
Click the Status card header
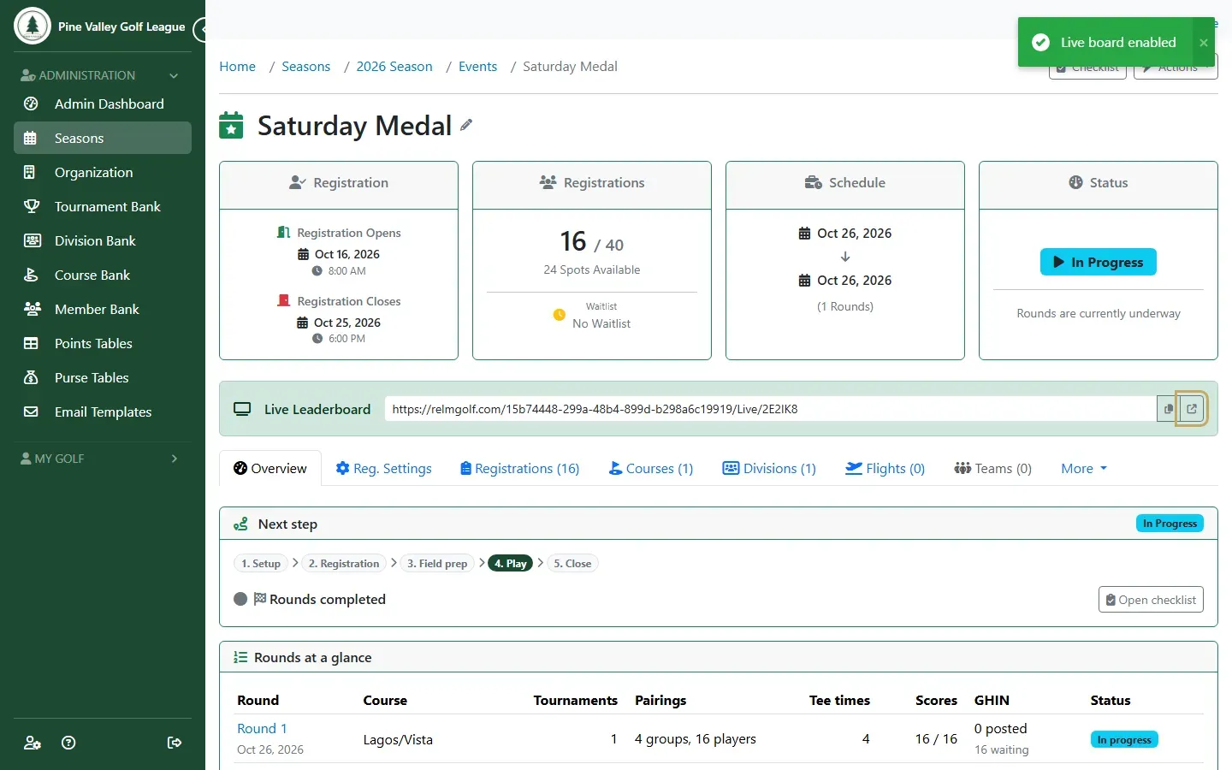coord(1099,185)
